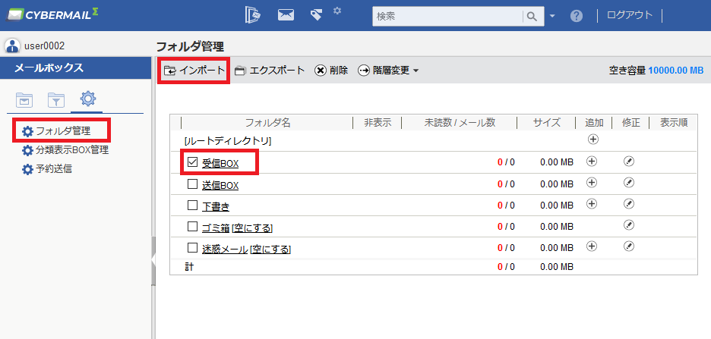Screen dimensions: 711x339
Task: Tick the 下書き folder checkbox
Action: 193,205
